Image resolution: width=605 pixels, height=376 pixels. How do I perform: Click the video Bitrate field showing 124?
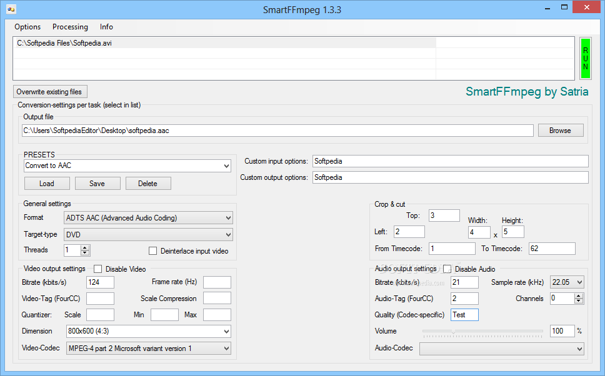(100, 282)
